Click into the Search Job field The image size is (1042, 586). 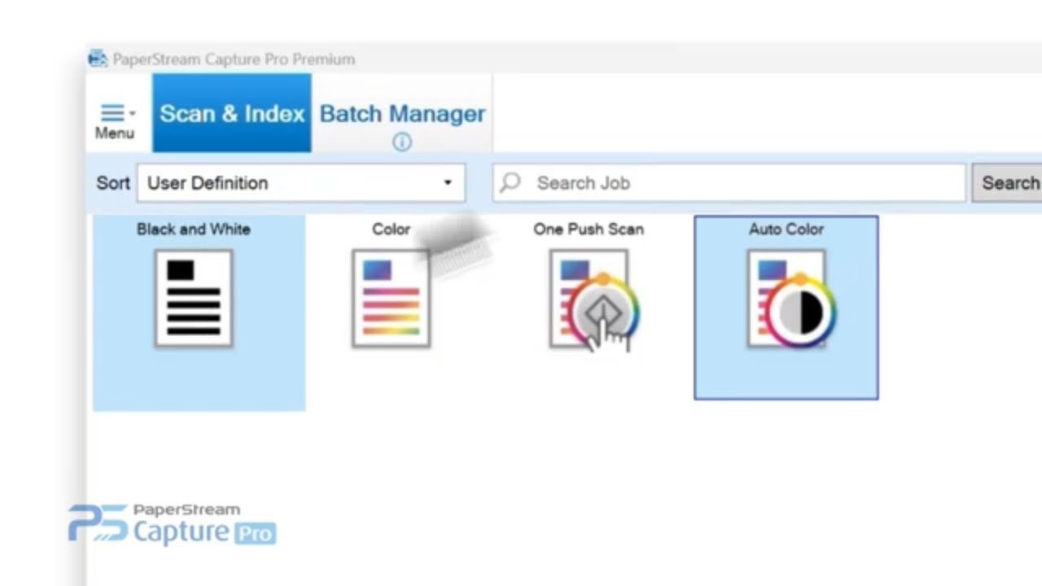[x=729, y=183]
